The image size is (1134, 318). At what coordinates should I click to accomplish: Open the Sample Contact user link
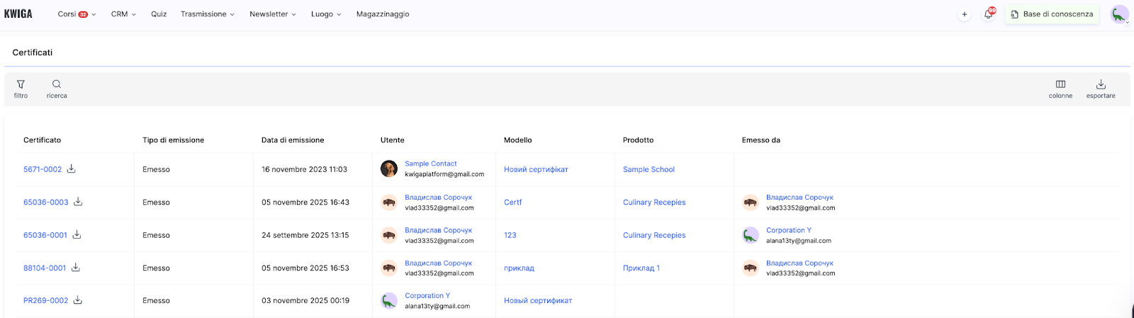(x=430, y=164)
